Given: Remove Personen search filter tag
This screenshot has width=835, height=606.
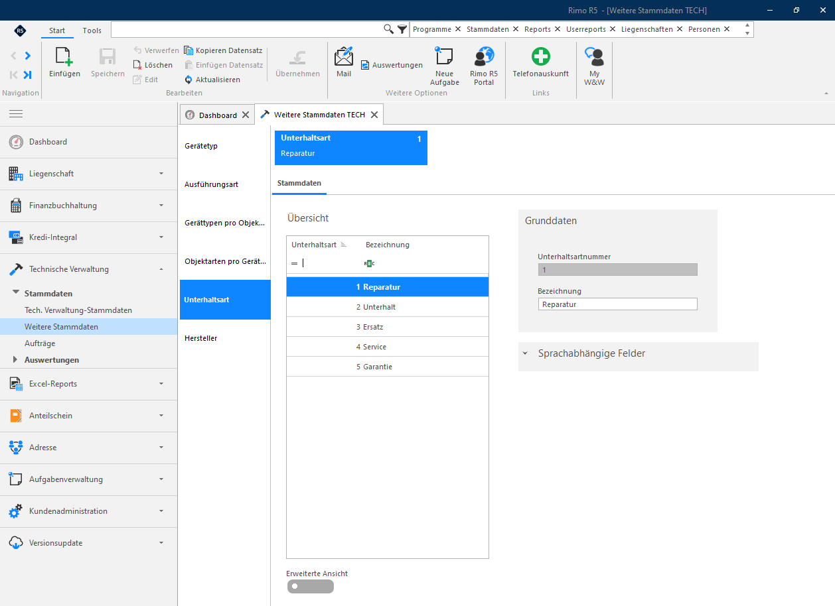Looking at the screenshot, I should (727, 29).
